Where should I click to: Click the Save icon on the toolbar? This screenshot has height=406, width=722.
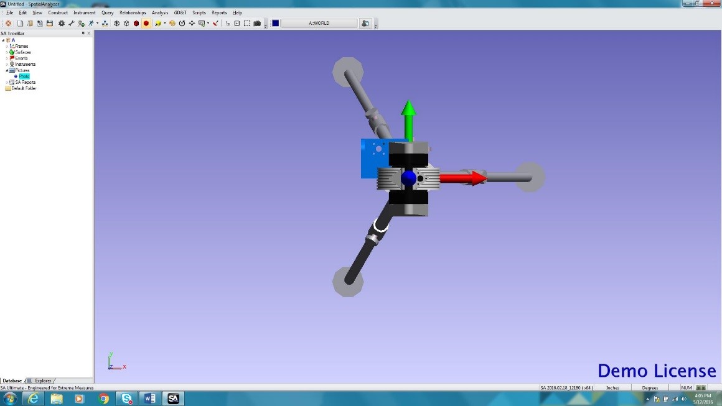(x=49, y=23)
